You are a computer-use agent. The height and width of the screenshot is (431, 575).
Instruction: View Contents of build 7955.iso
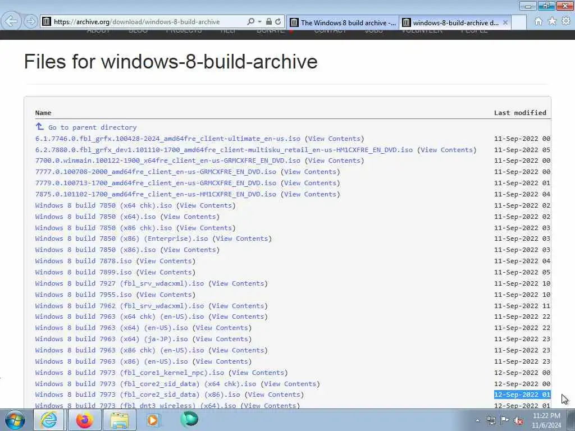click(166, 295)
